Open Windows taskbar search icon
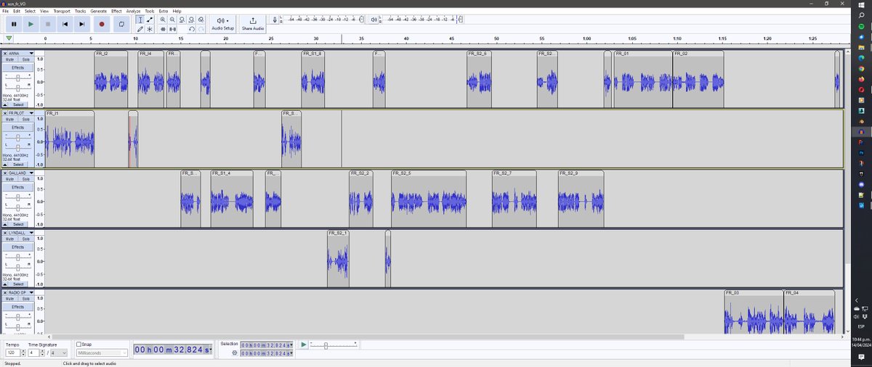The width and height of the screenshot is (872, 367). tap(861, 15)
